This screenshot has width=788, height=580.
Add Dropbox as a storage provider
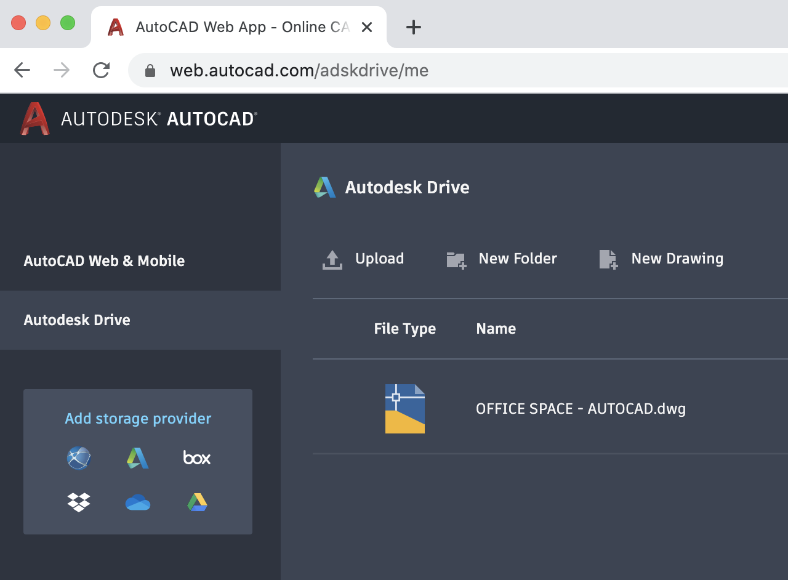pos(79,502)
